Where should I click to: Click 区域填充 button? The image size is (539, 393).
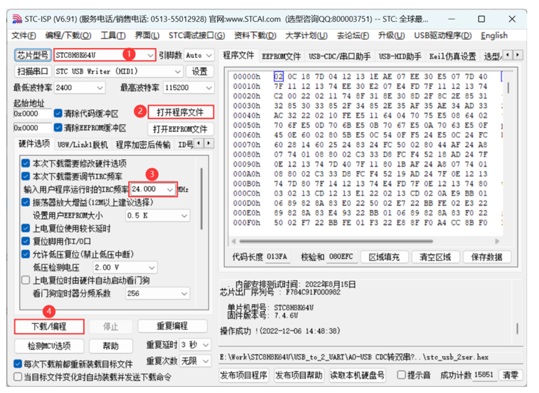(x=385, y=257)
